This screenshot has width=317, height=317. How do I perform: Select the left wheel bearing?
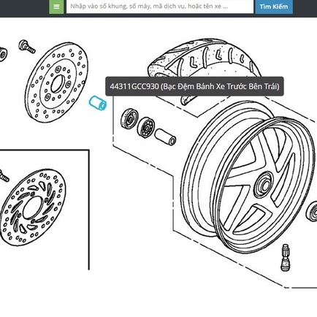pyautogui.click(x=129, y=119)
